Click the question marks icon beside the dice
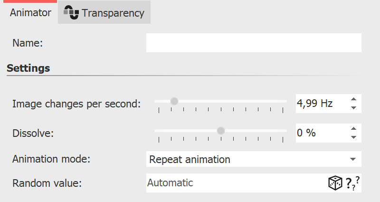380x202 pixels. 351,183
